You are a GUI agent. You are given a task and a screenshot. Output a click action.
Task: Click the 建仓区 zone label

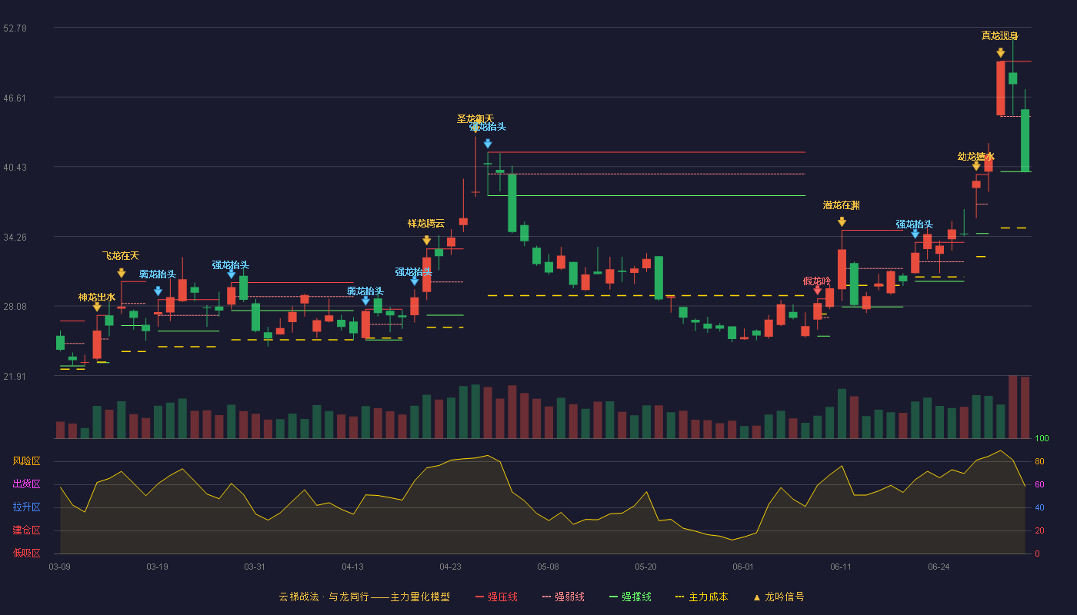click(26, 530)
